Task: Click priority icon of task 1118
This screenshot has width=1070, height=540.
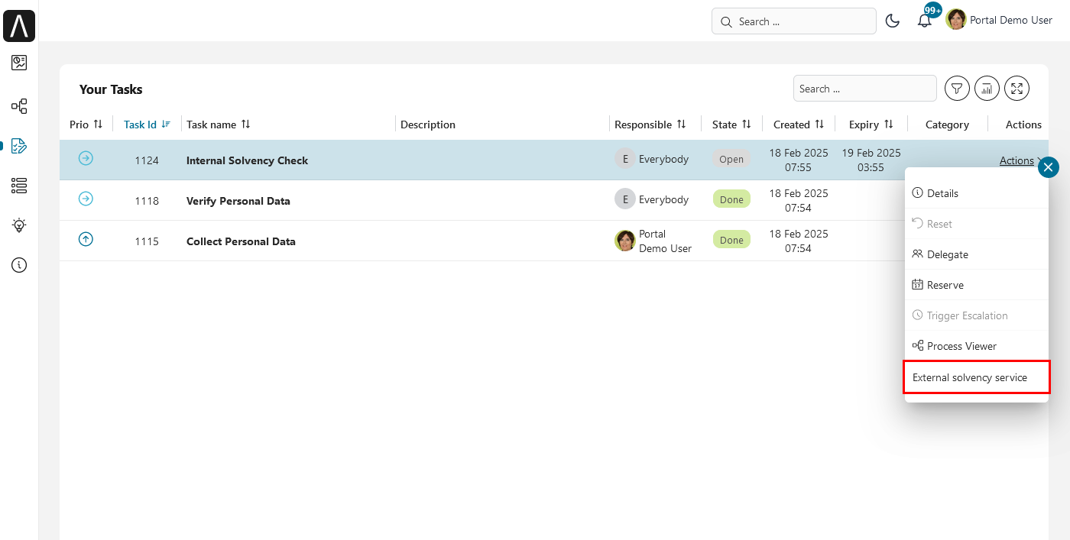Action: (x=86, y=199)
